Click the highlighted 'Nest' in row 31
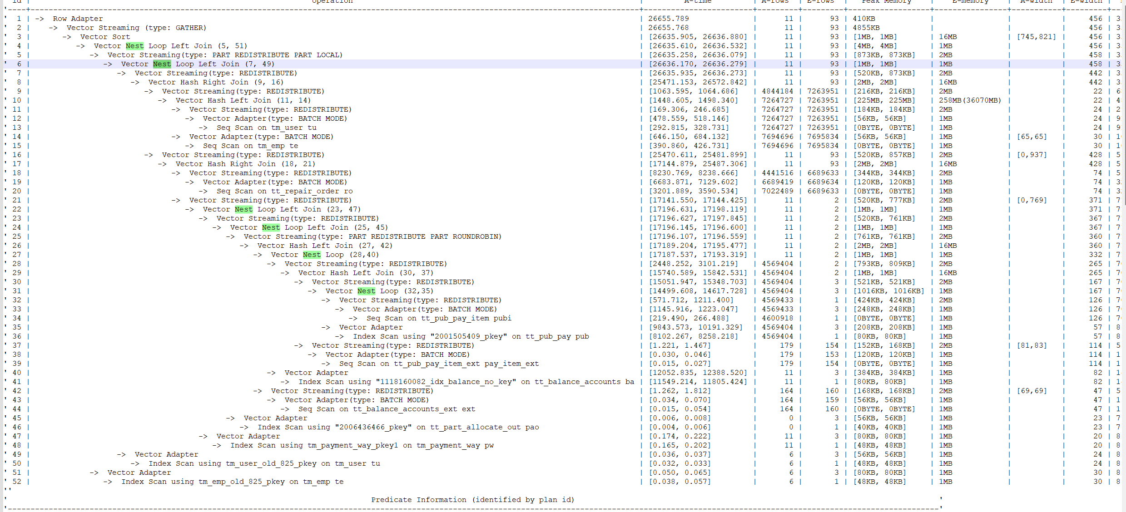Viewport: 1126px width, 512px height. click(366, 291)
